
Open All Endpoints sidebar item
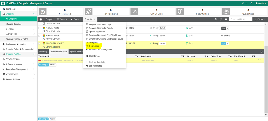coord(19,19)
